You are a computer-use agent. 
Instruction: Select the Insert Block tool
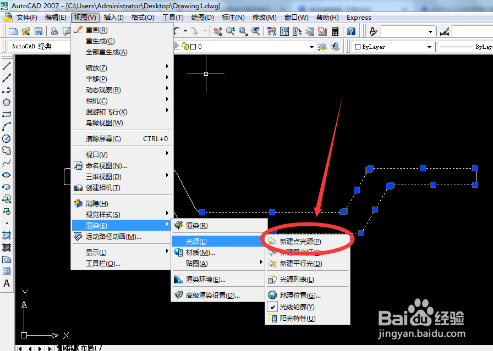[7, 199]
